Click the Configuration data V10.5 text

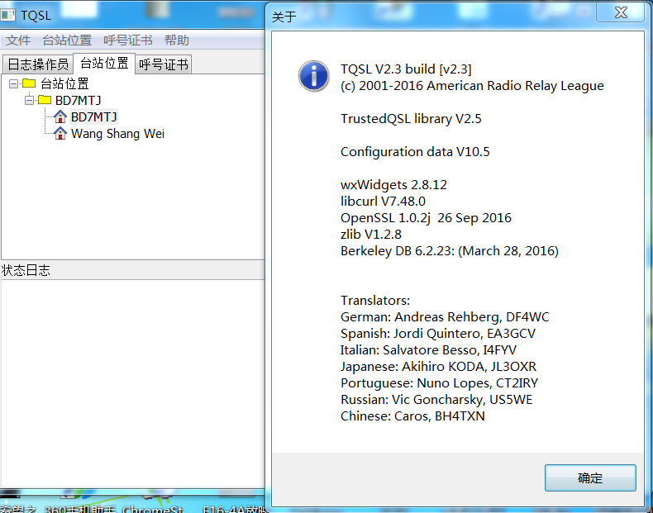415,152
